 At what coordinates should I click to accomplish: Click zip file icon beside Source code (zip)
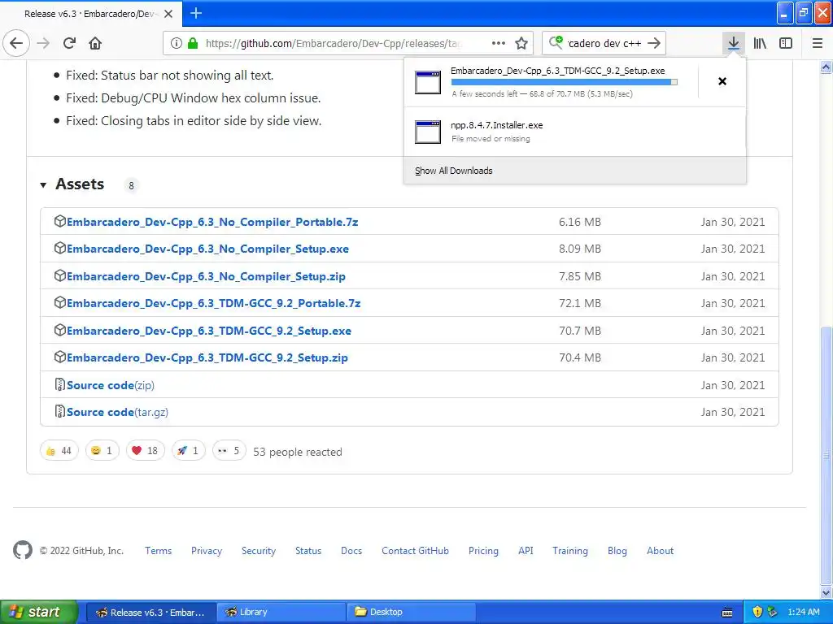pos(60,384)
